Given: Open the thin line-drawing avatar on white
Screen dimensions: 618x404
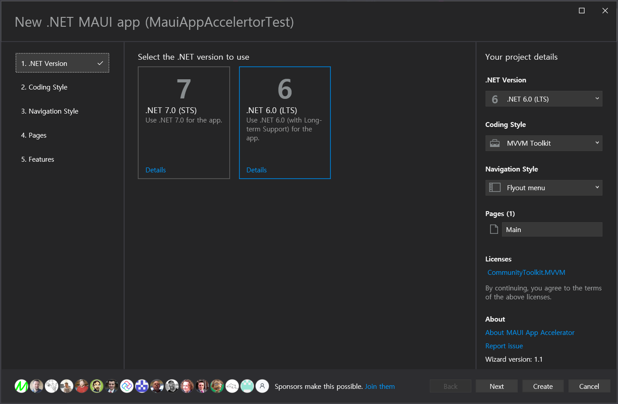Looking at the screenshot, I should pos(232,386).
